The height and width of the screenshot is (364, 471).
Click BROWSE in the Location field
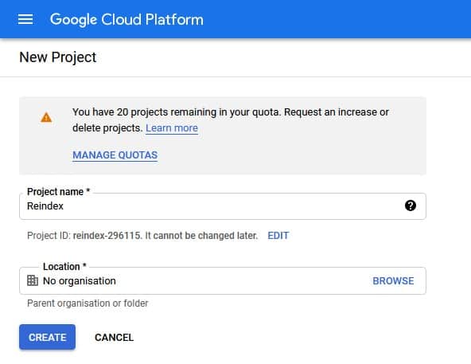pos(393,281)
